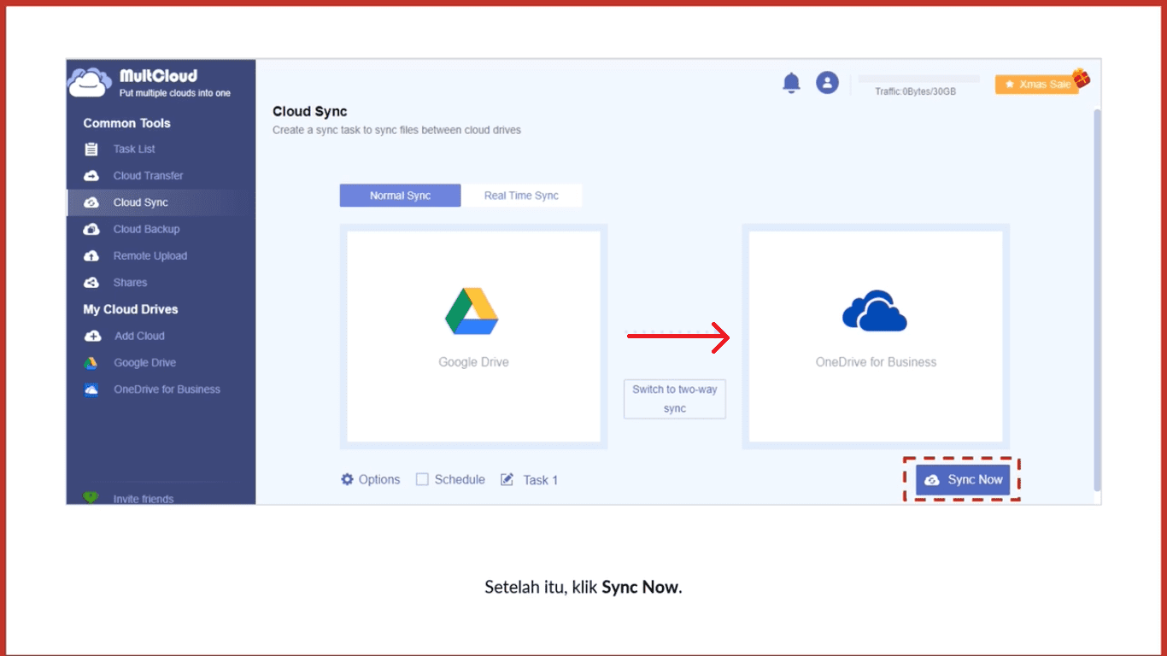Open Remote Upload tool
This screenshot has width=1167, height=656.
[150, 255]
